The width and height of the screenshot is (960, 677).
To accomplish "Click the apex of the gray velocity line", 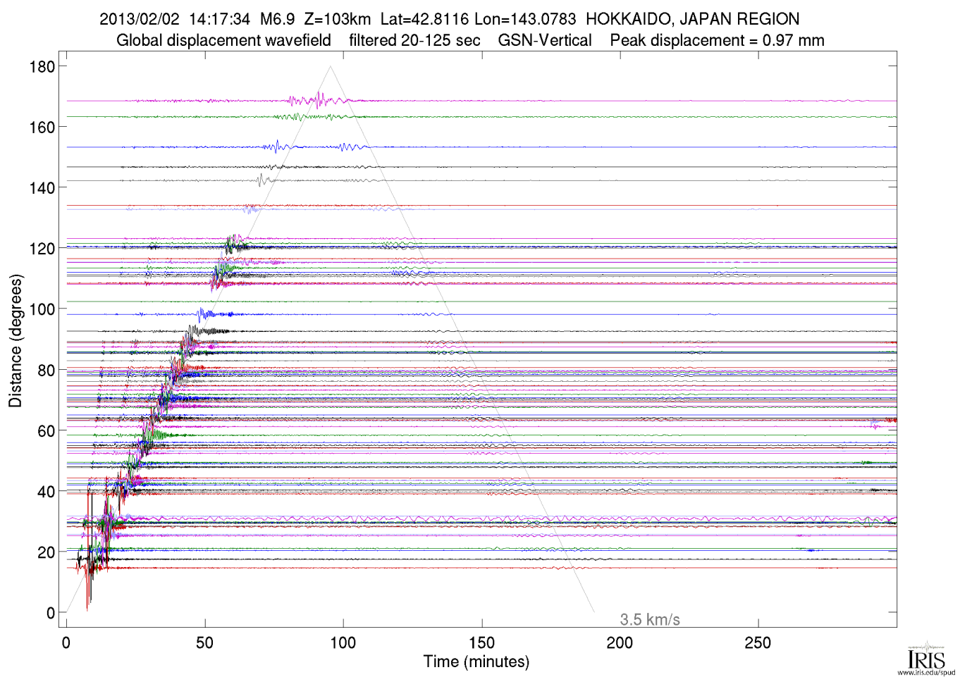I will click(x=330, y=66).
